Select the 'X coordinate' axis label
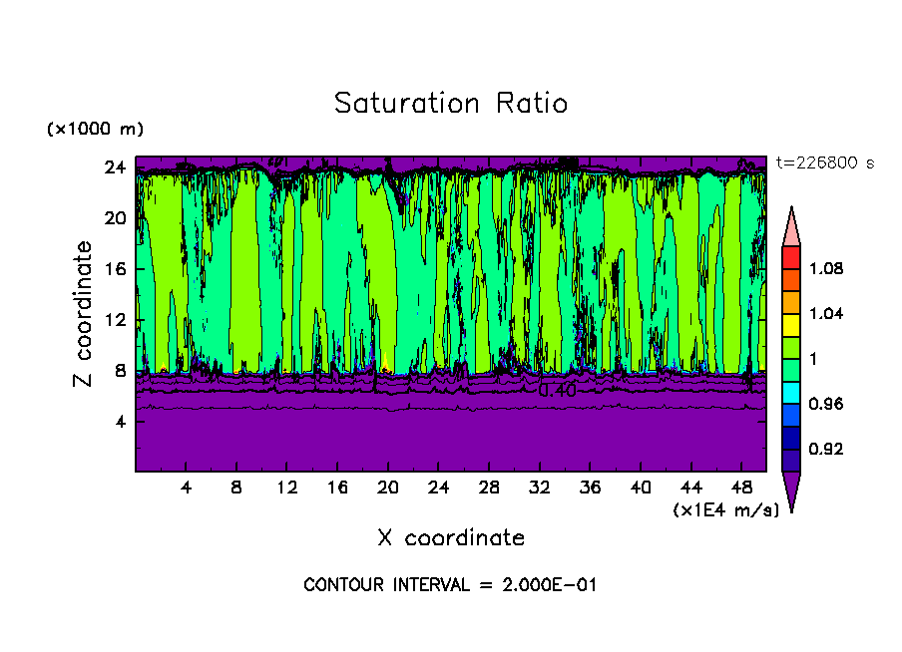The image size is (902, 652). (450, 538)
